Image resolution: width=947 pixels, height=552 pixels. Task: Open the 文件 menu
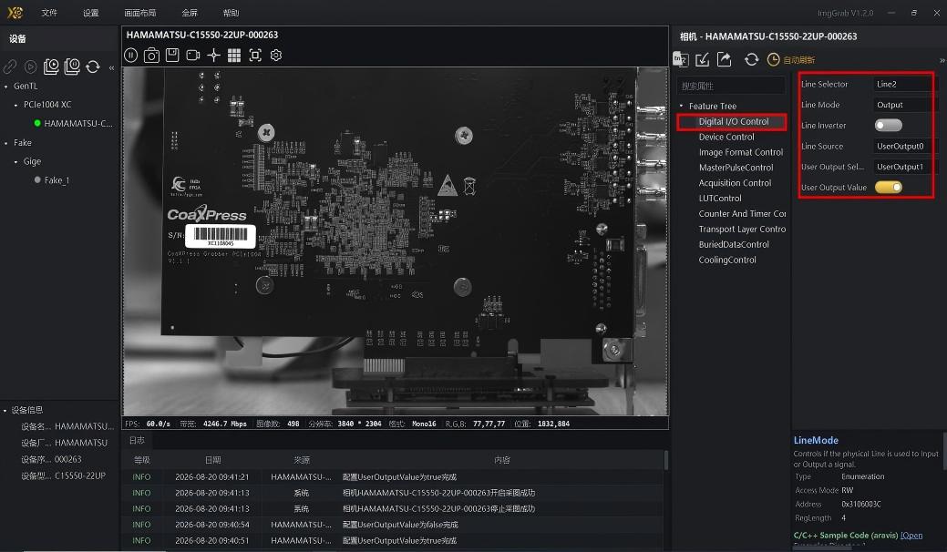coord(49,13)
